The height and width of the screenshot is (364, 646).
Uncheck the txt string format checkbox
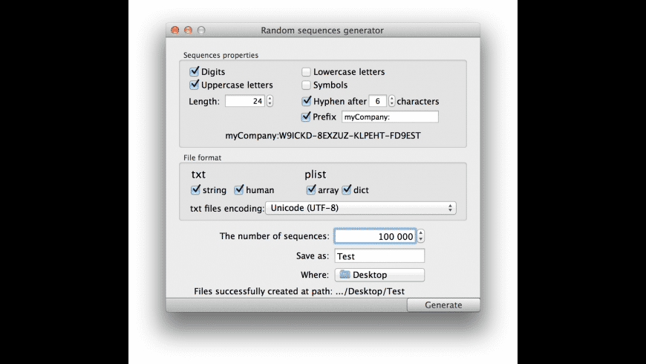[196, 189]
